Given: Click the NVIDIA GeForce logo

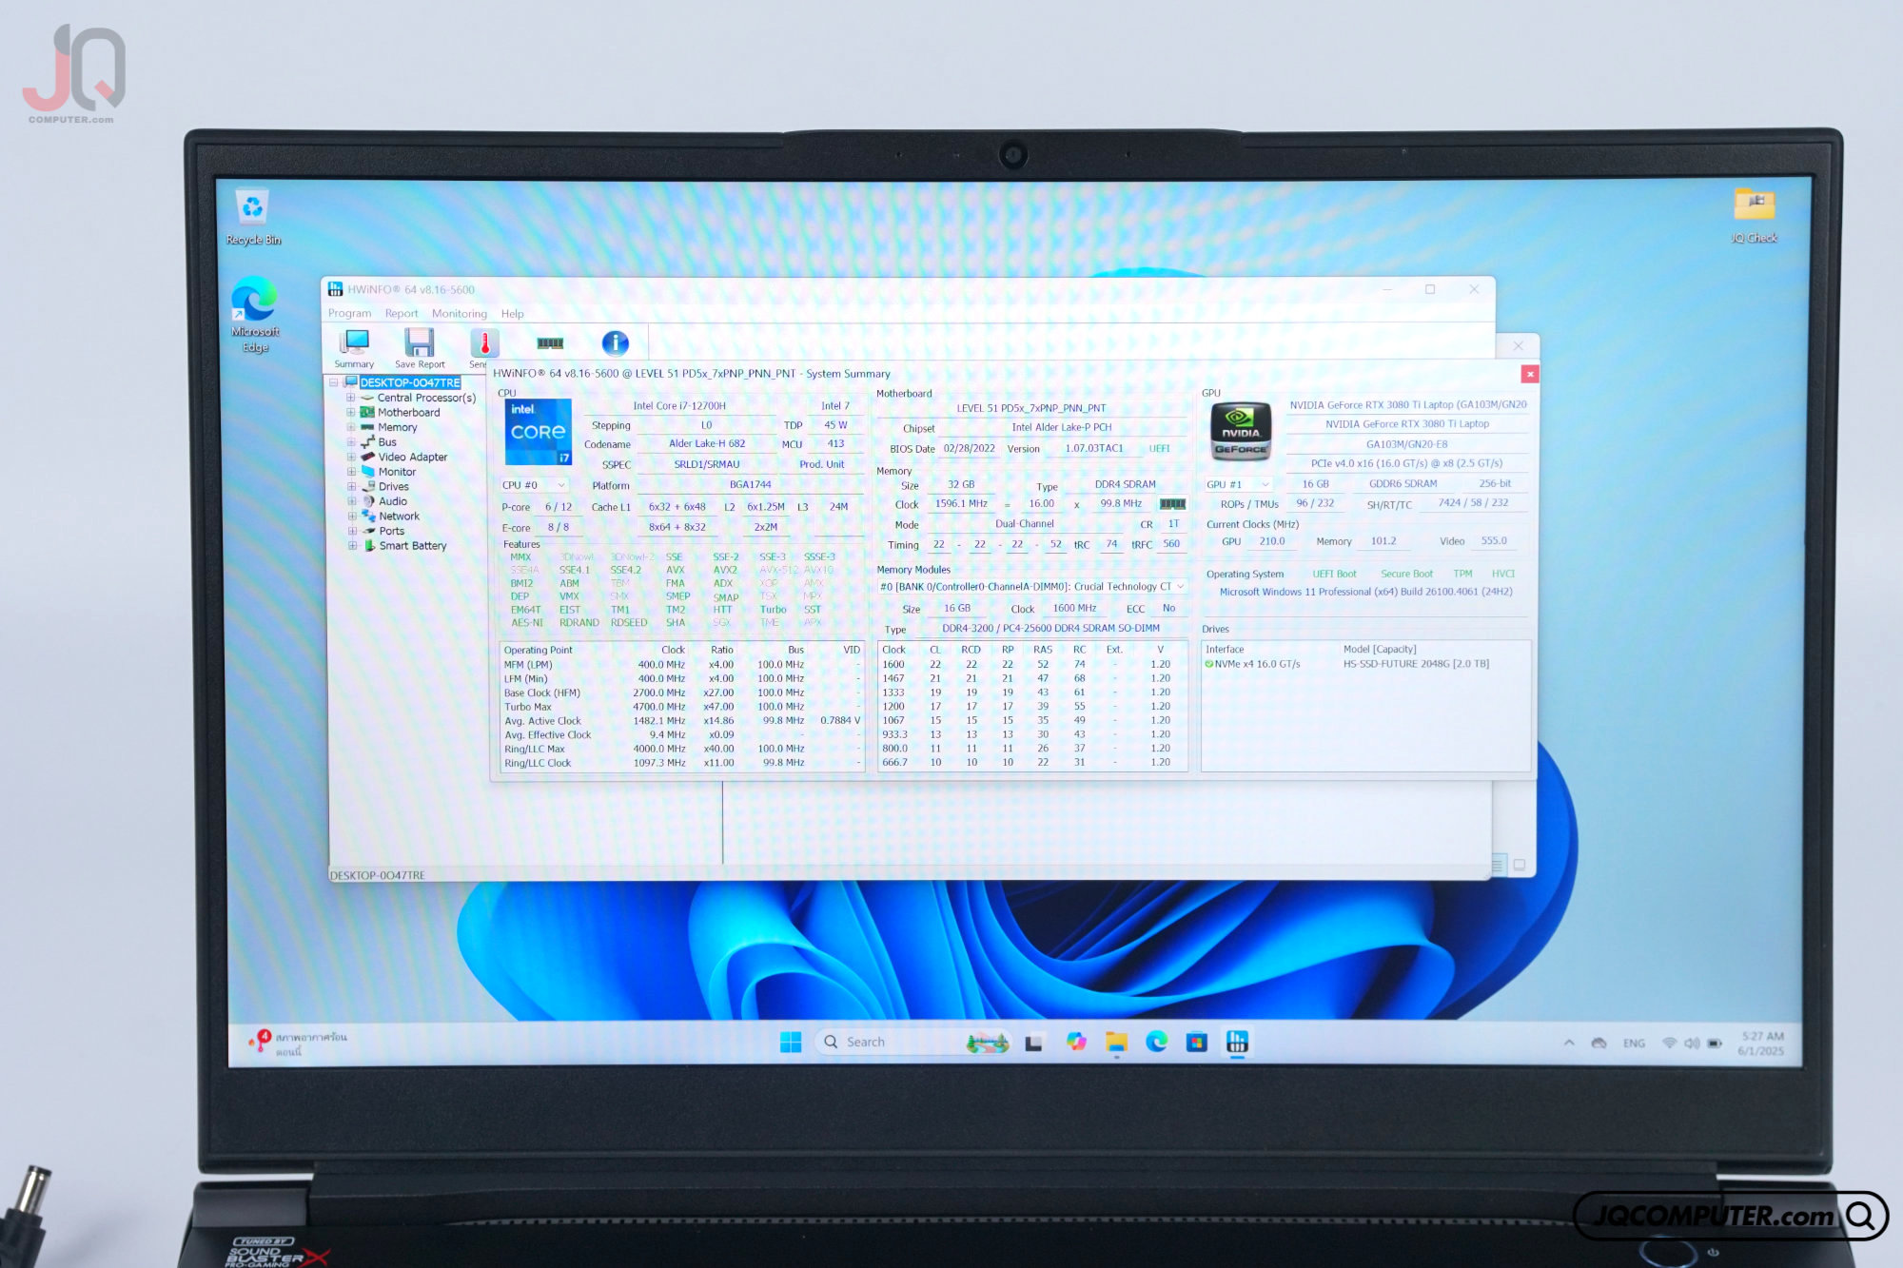Looking at the screenshot, I should pos(1241,432).
